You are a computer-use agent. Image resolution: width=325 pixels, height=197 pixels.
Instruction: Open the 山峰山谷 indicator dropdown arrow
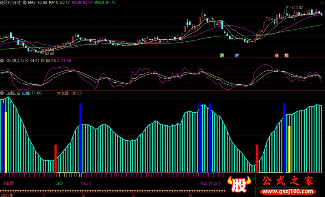pos(2,93)
